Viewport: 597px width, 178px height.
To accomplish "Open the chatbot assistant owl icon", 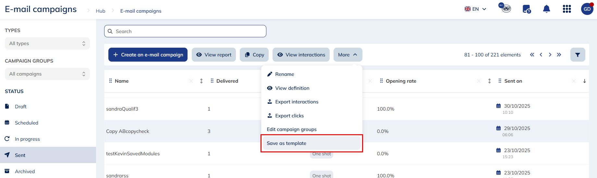I will click(x=505, y=8).
